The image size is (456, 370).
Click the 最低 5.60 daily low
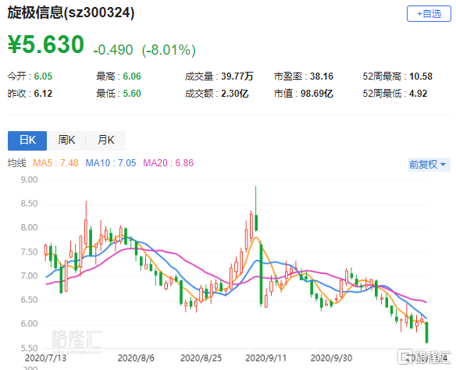(x=119, y=94)
